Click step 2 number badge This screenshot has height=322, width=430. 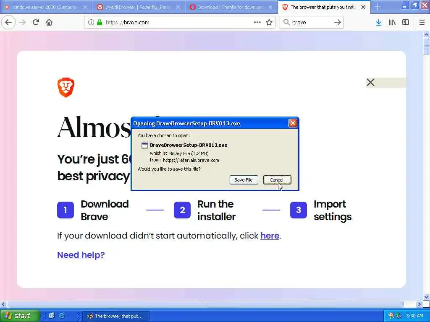click(182, 210)
